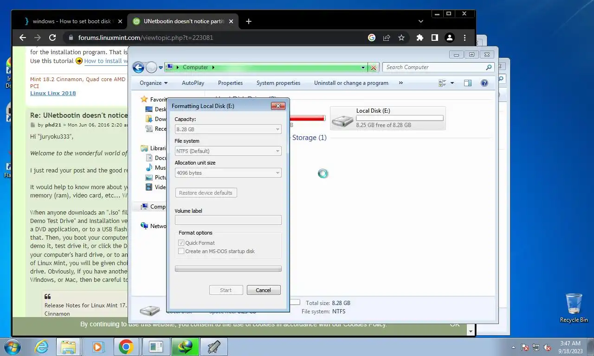Viewport: 594px width, 356px height.
Task: Toggle Quick Format checkbox
Action: pos(181,243)
